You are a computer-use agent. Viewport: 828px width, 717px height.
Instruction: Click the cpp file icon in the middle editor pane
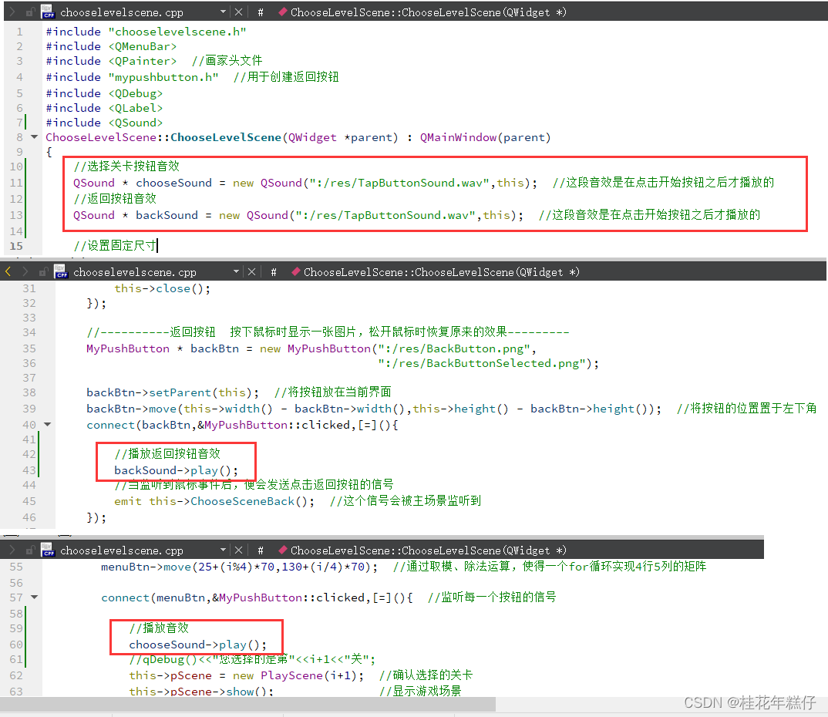61,271
